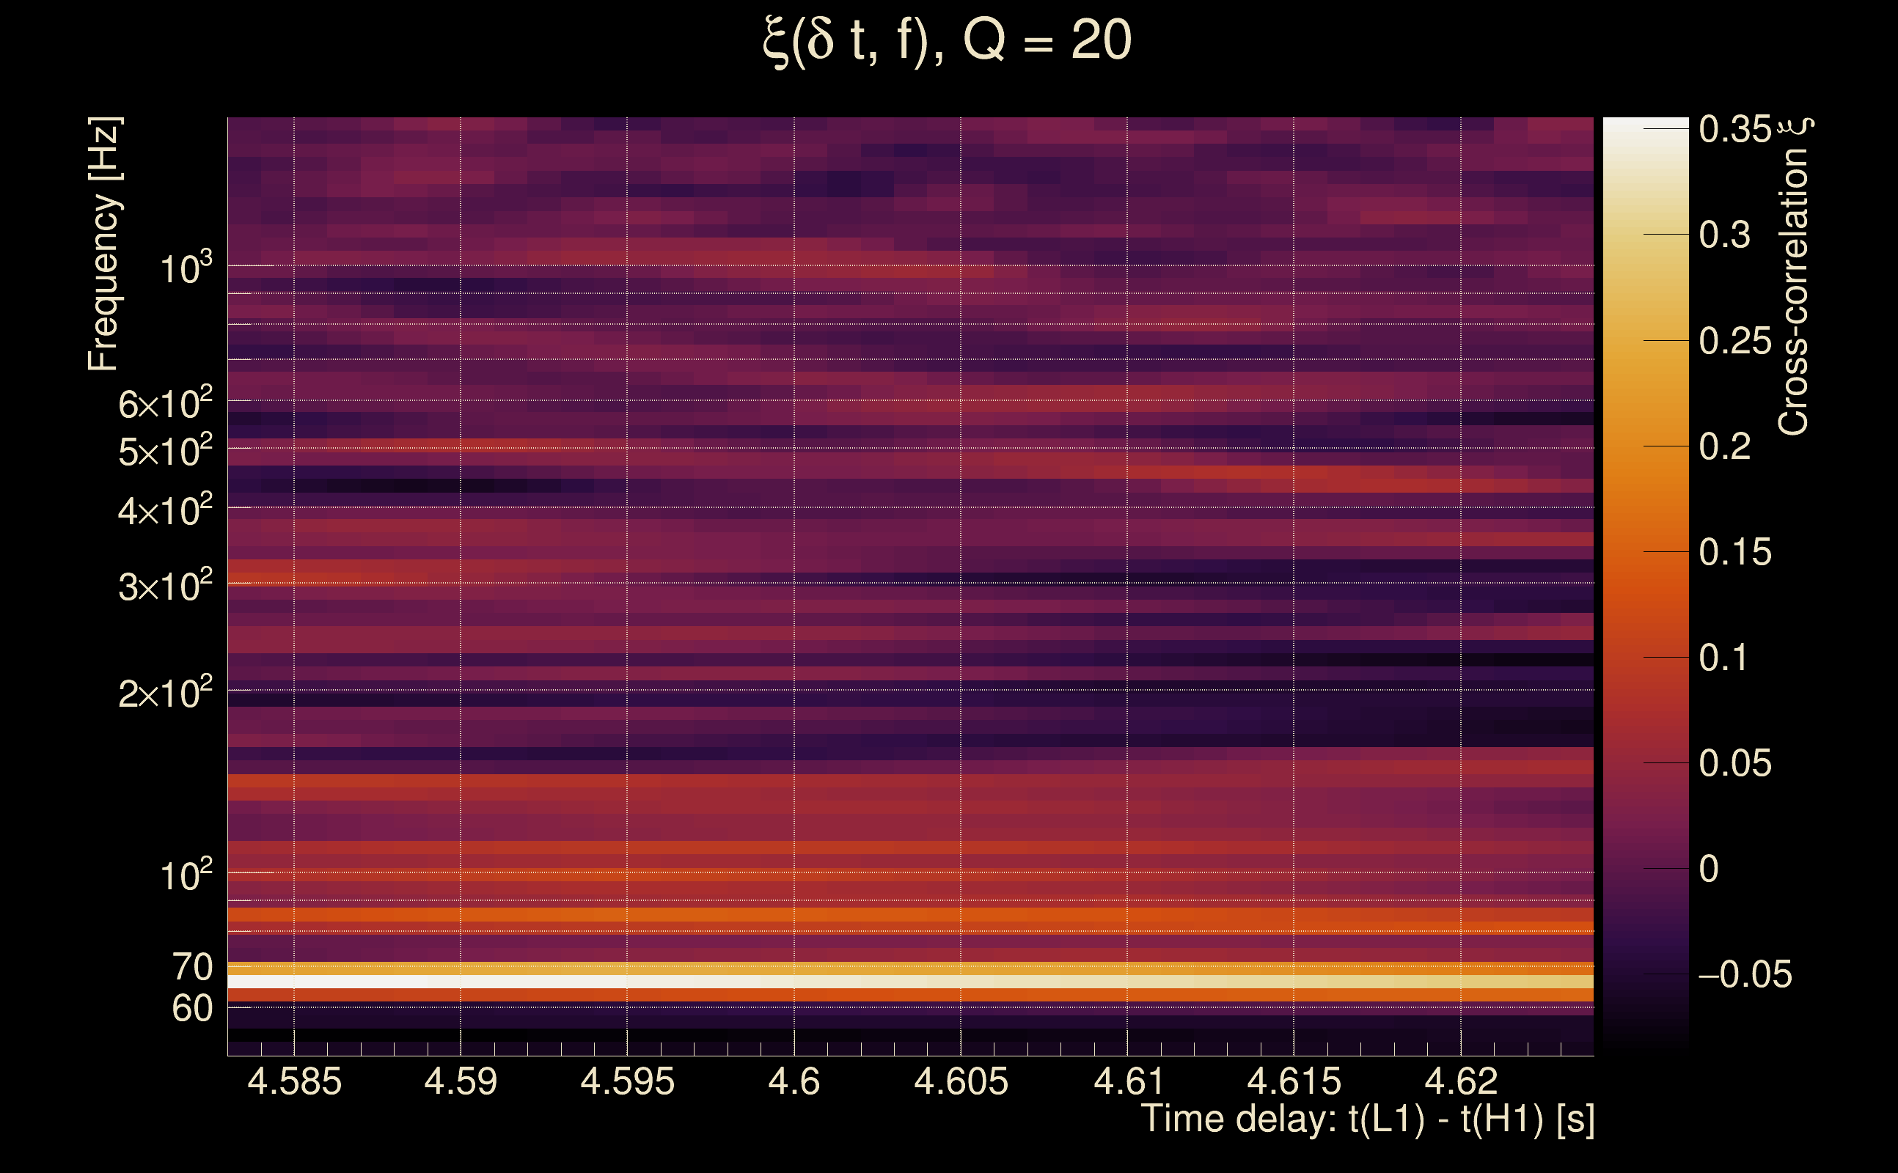Select the 4.62 x-axis tick label

[1460, 1081]
